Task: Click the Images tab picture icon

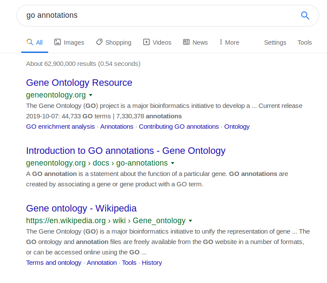Action: pyautogui.click(x=58, y=42)
